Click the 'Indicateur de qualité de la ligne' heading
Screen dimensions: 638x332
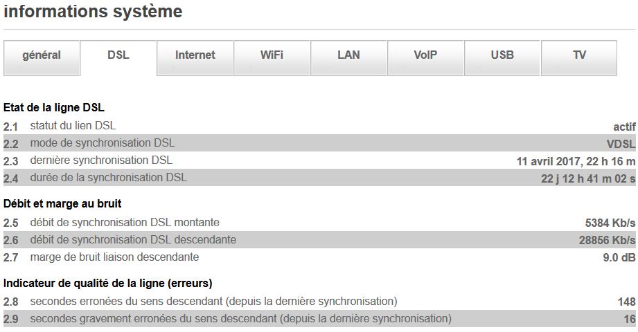click(x=107, y=284)
